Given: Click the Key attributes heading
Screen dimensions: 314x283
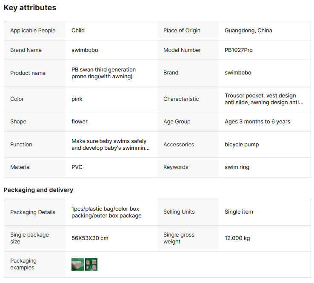Looking at the screenshot, I should click(30, 8).
